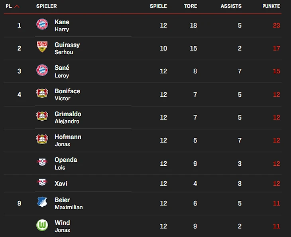Open Serhou Guirassy's player page
Image resolution: width=291 pixels, height=237 pixels.
tap(67, 48)
